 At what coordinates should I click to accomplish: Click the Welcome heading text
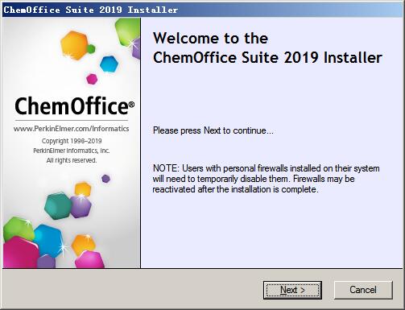[267, 48]
